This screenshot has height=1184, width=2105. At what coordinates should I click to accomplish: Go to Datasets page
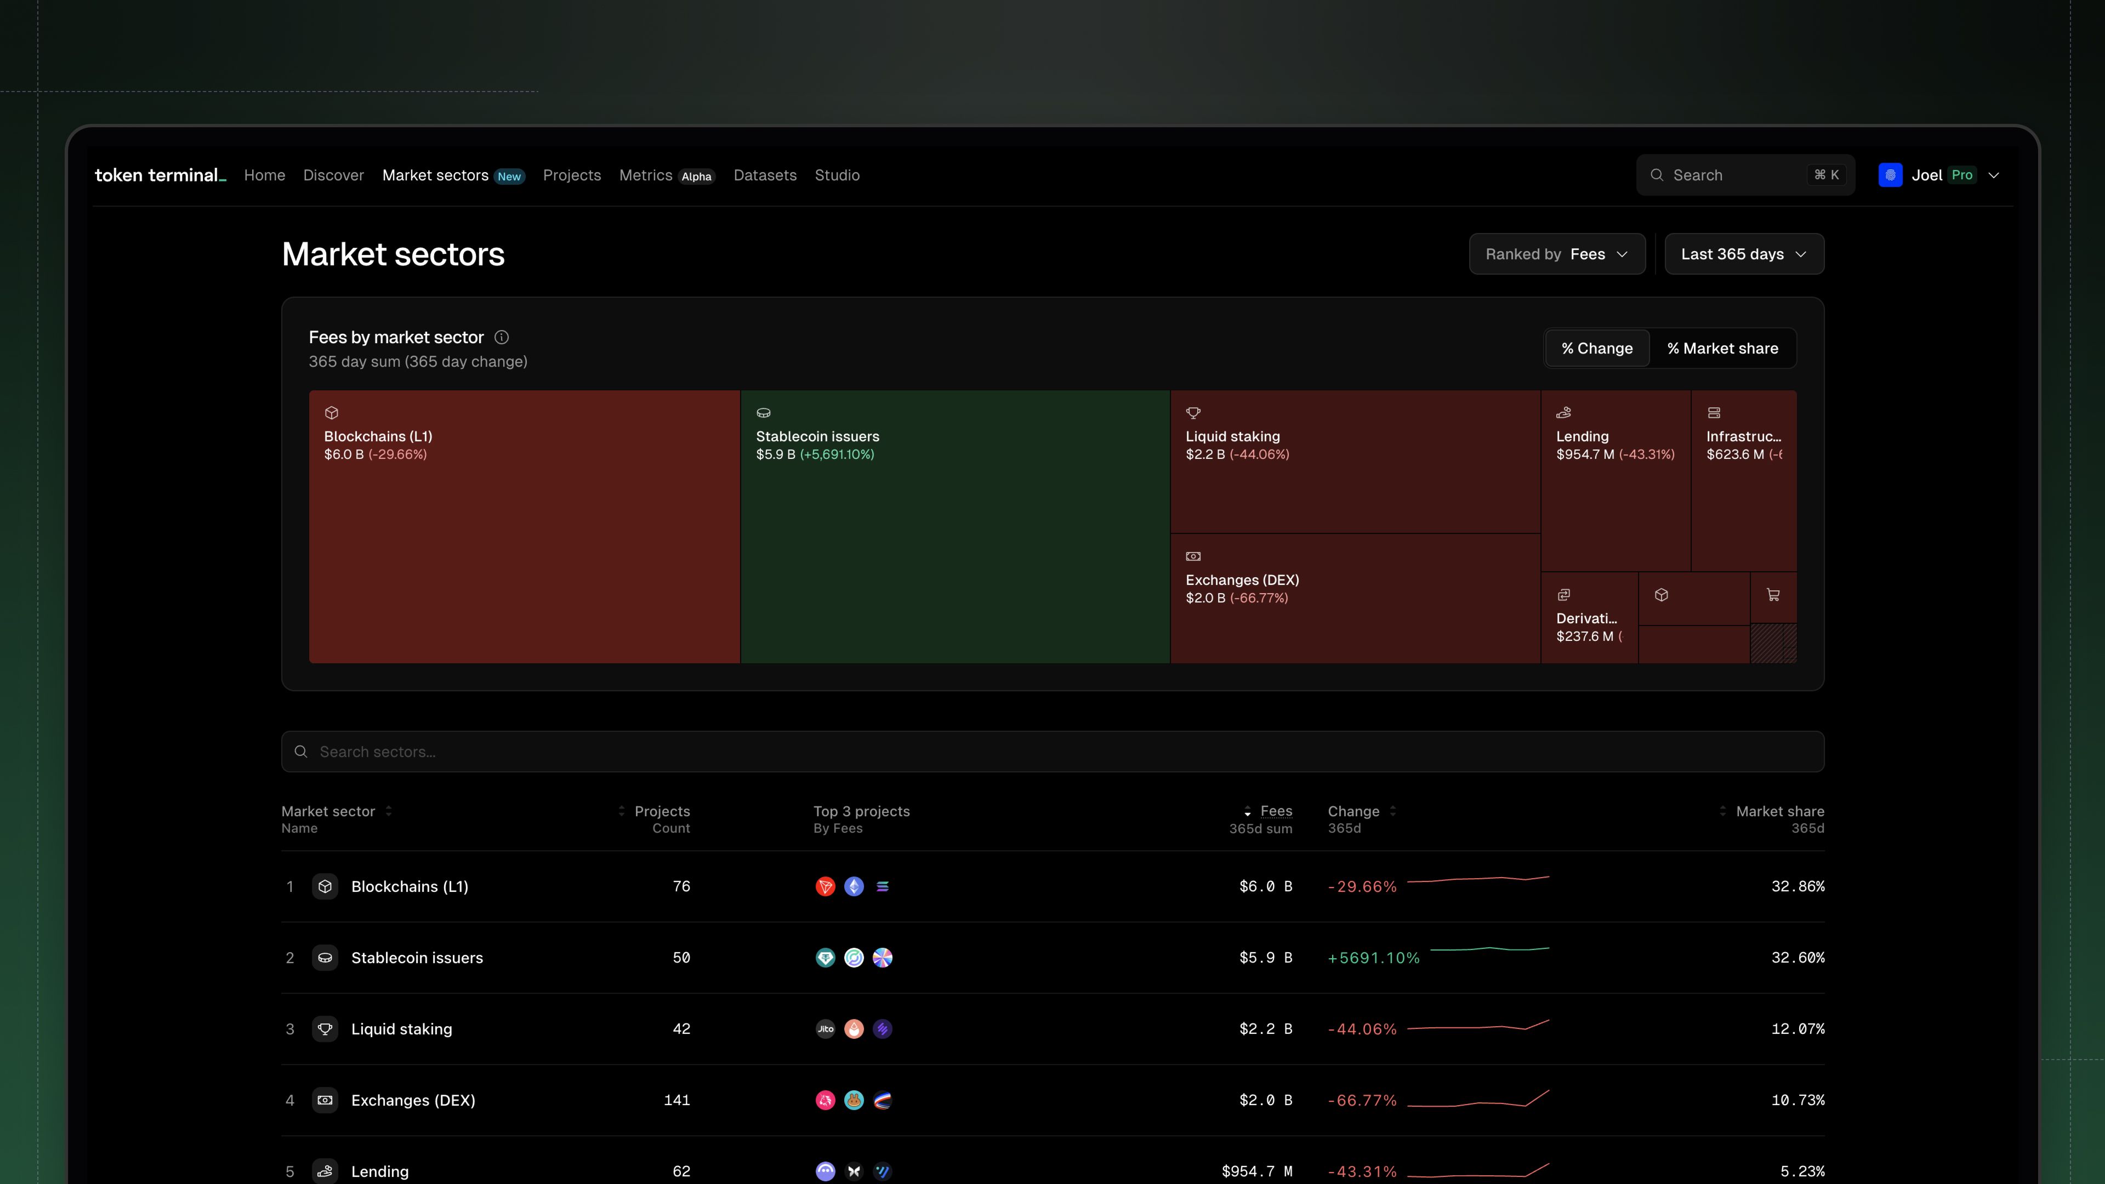click(x=765, y=175)
